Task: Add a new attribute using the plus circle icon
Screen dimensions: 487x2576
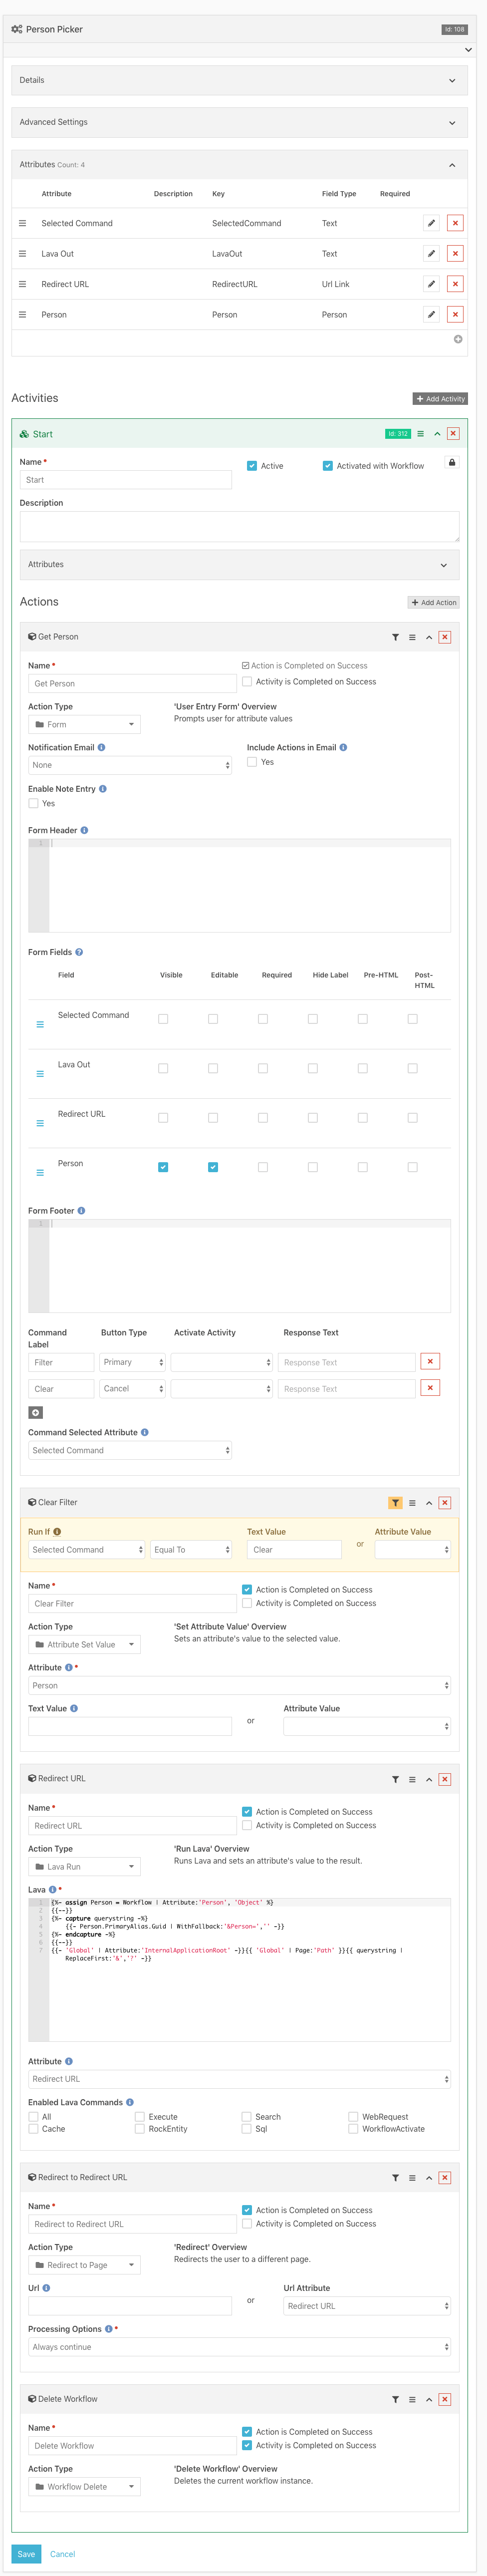Action: 458,339
